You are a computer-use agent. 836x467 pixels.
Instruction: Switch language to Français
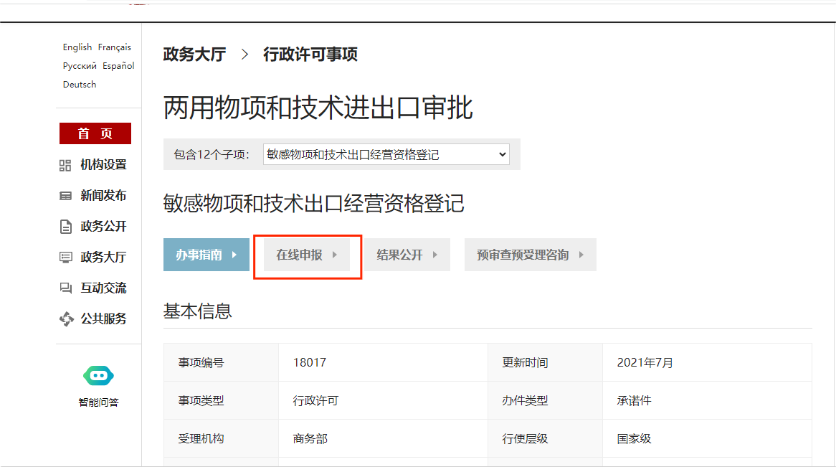point(115,47)
